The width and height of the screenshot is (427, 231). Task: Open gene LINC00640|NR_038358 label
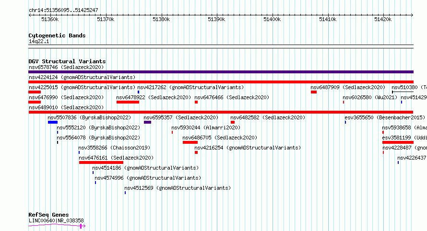56,220
